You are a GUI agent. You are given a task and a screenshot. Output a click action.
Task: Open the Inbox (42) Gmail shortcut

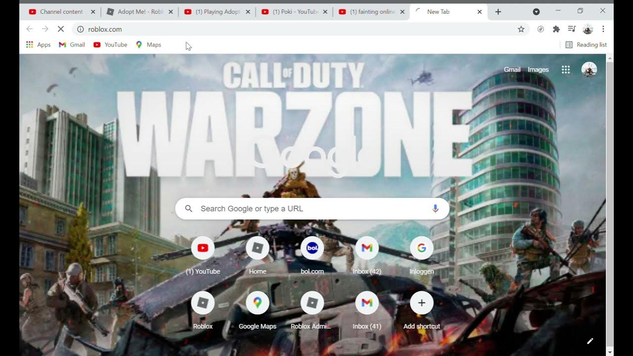coord(367,248)
